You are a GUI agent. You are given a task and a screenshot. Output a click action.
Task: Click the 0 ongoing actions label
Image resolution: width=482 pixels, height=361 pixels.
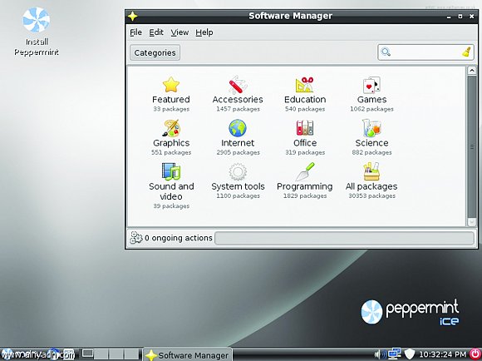(179, 238)
